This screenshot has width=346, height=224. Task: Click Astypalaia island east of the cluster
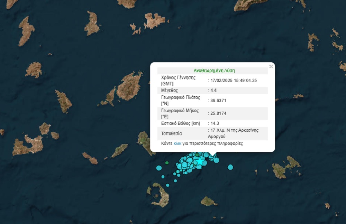pyautogui.click(x=285, y=168)
